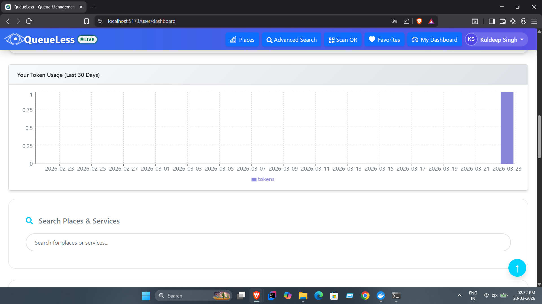Viewport: 542px width, 304px height.
Task: Open the Brave VPN icon
Action: 524,21
